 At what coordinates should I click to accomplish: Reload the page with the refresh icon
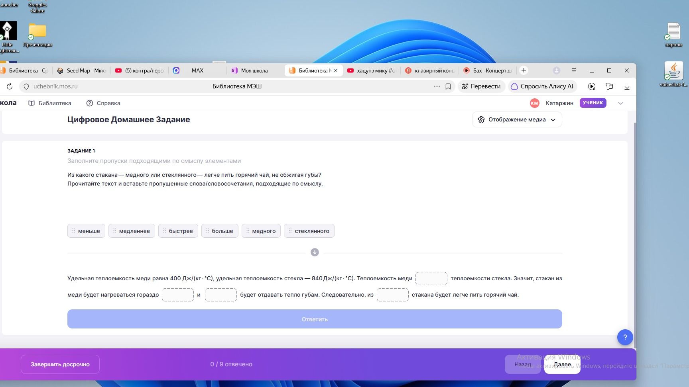click(x=10, y=86)
